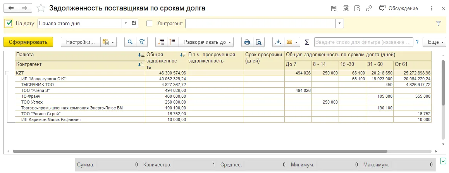Viewport: 449px width, 173px height.
Task: Open the На дату period dropdown arrow
Action: click(x=126, y=24)
